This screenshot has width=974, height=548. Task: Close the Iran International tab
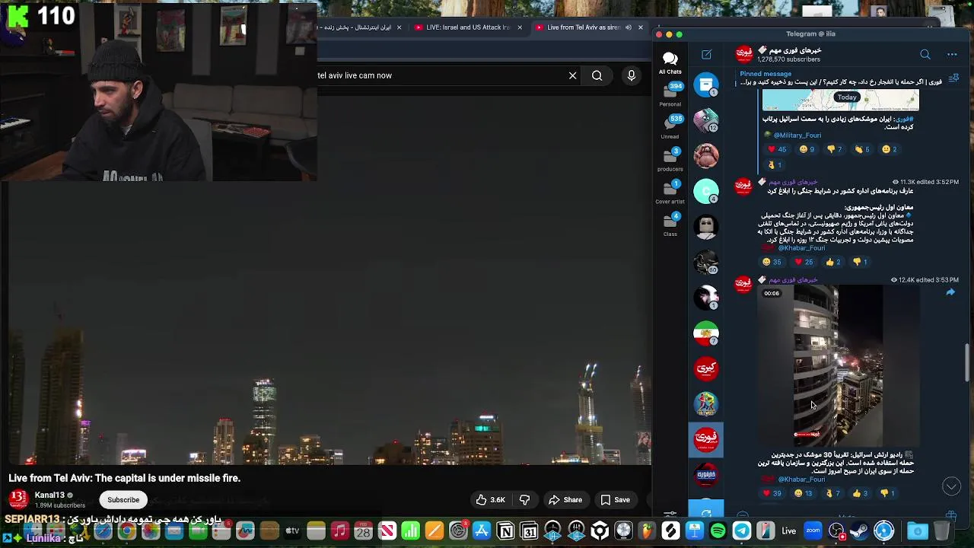click(399, 27)
